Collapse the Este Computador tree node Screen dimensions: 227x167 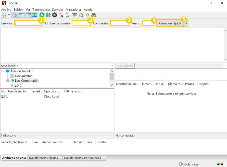[x=8, y=81]
